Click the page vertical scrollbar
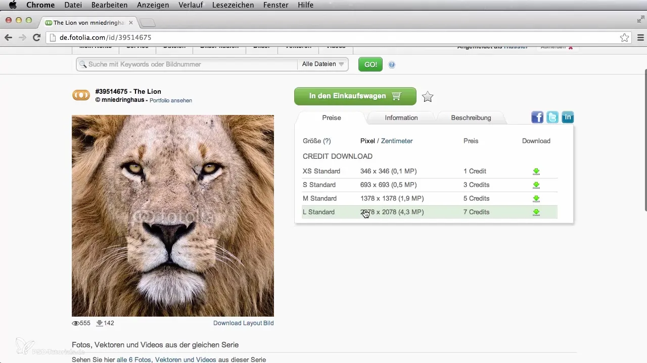Viewport: 647px width, 363px height. pos(644,141)
